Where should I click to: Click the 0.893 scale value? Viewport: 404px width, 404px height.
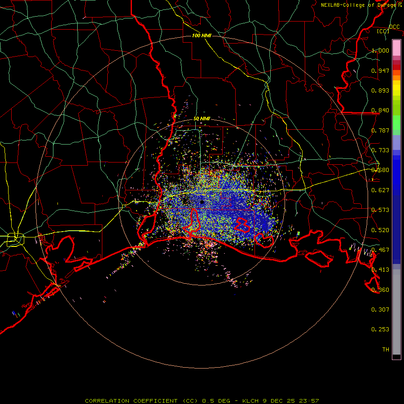point(380,90)
